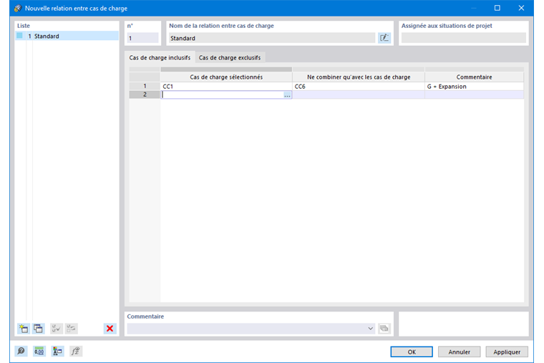Click the G + Expansion comment cell

pos(474,87)
